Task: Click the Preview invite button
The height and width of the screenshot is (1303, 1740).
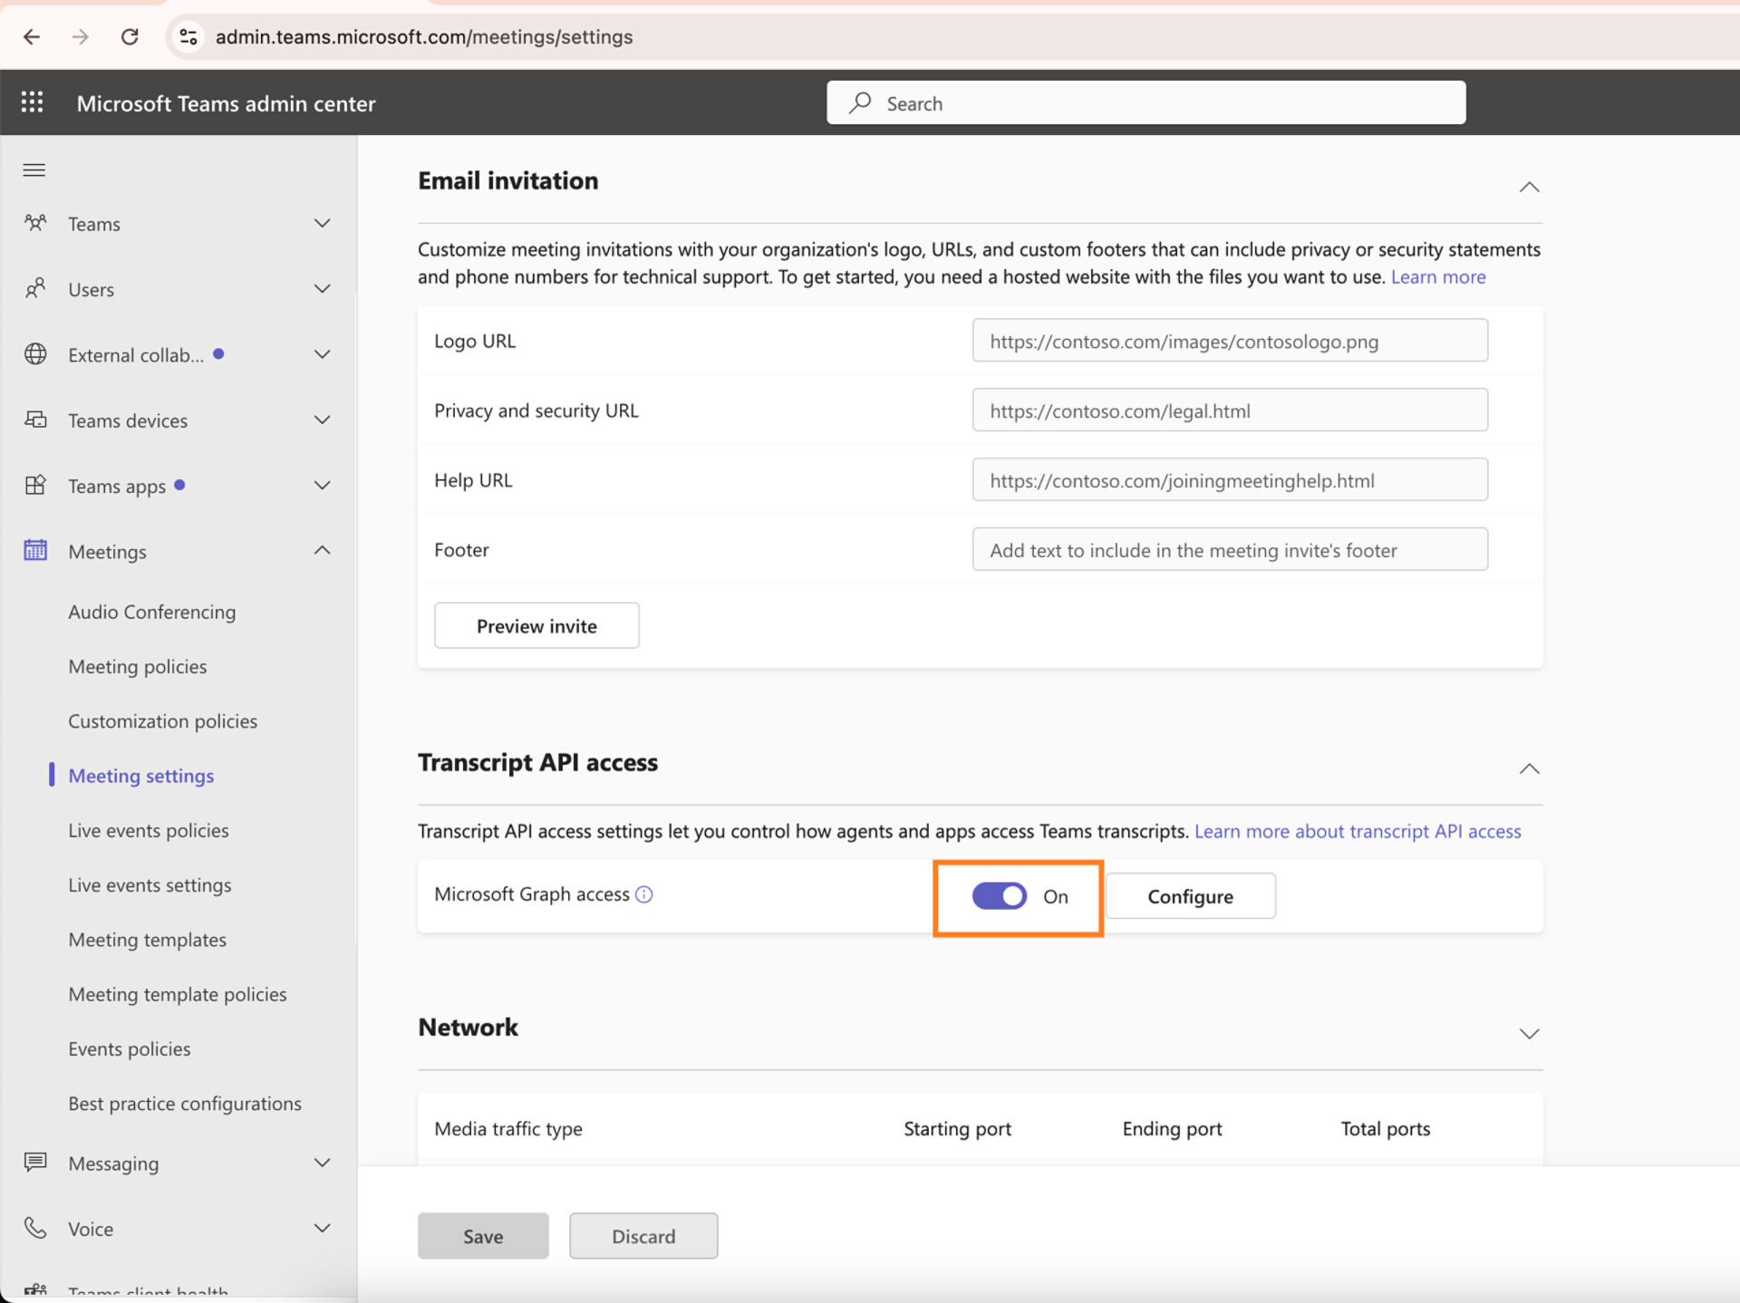Action: click(x=536, y=625)
